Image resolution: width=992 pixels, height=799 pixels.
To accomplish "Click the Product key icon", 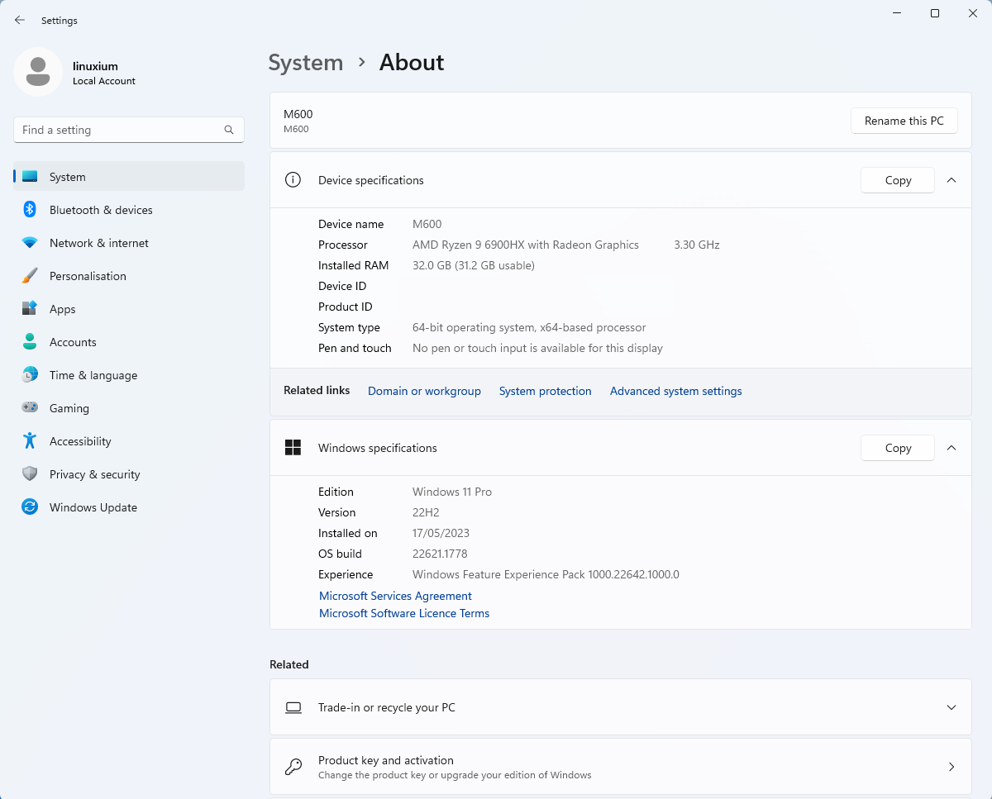I will click(293, 767).
